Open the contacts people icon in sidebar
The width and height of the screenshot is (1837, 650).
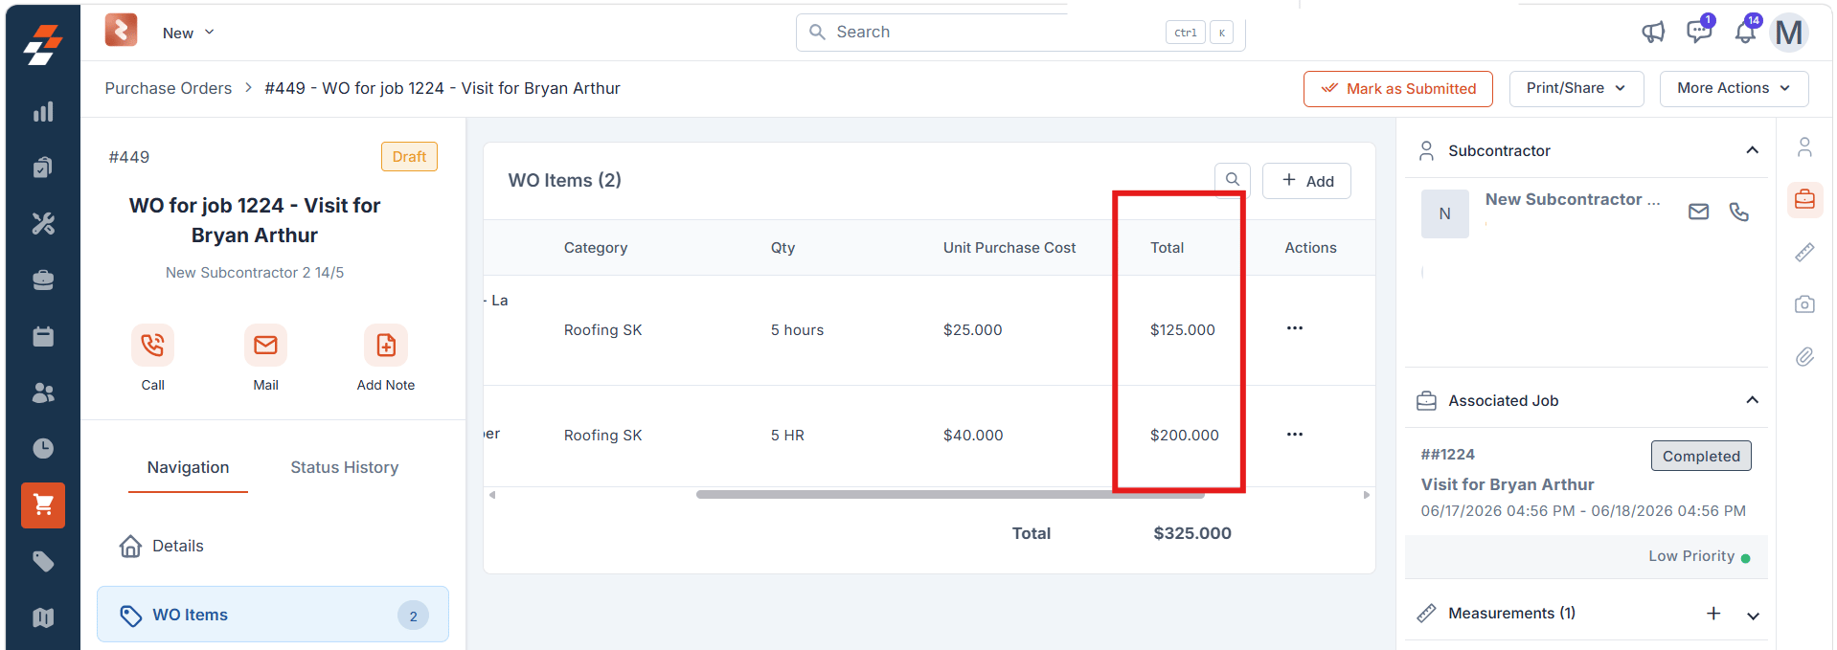(43, 392)
